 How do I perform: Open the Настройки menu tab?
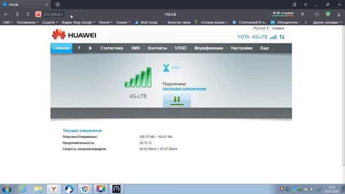point(241,48)
